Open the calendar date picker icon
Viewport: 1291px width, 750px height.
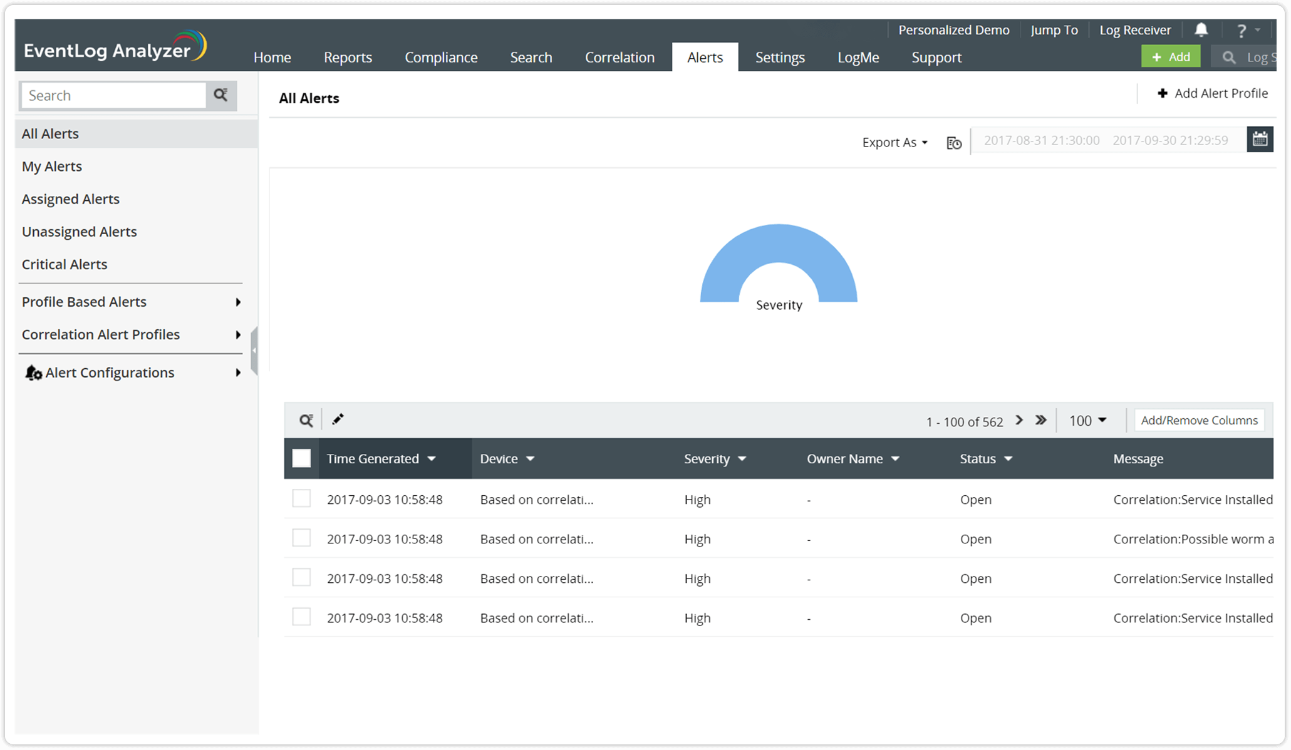click(x=1260, y=140)
